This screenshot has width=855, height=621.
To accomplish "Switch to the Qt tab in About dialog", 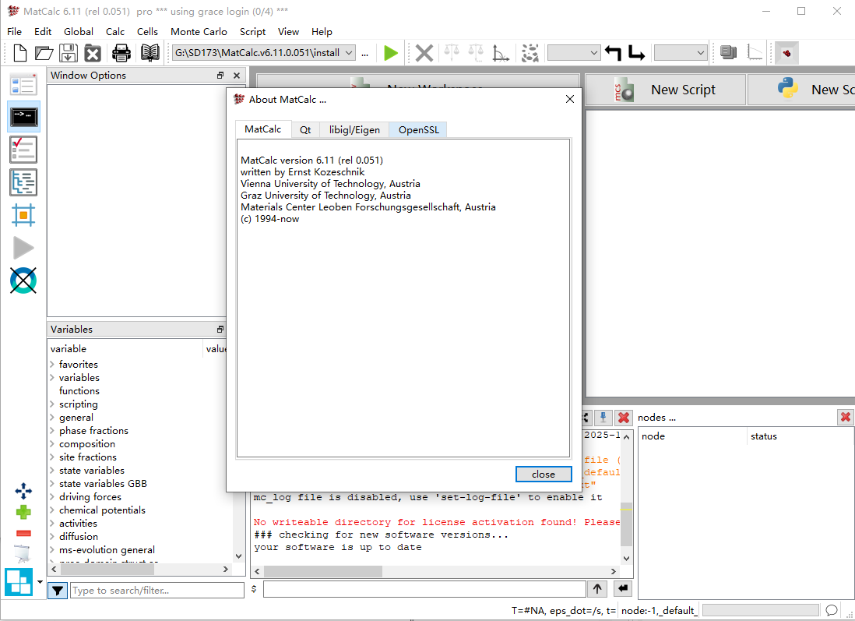I will (x=305, y=130).
